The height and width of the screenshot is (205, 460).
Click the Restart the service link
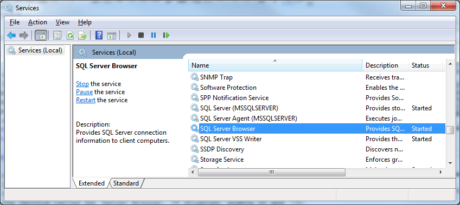tap(86, 100)
